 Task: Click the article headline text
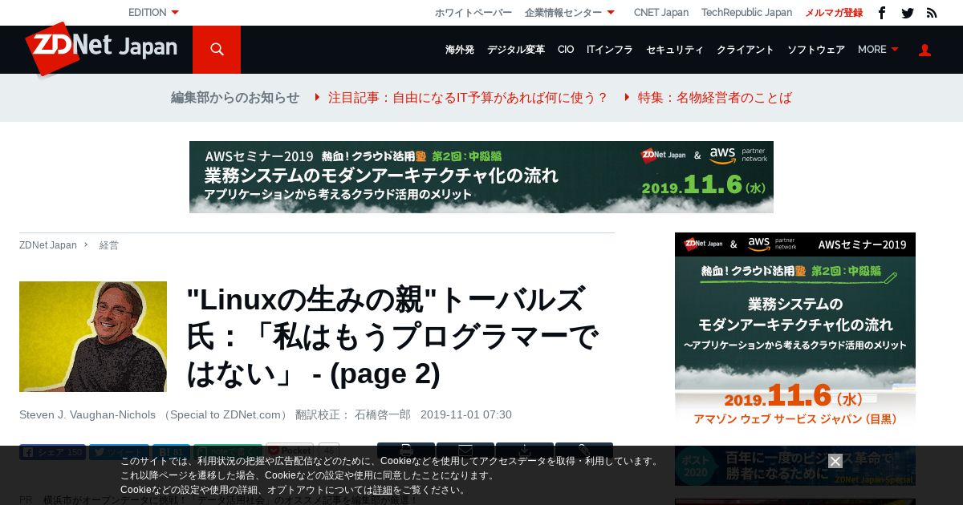[x=393, y=337]
